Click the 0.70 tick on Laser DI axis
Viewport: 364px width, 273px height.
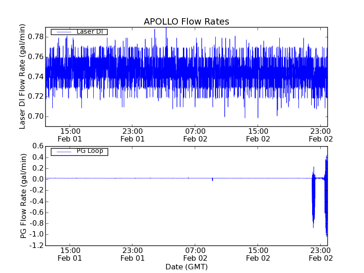pos(35,116)
